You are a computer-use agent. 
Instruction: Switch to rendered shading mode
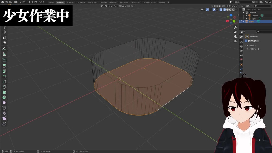point(233,10)
